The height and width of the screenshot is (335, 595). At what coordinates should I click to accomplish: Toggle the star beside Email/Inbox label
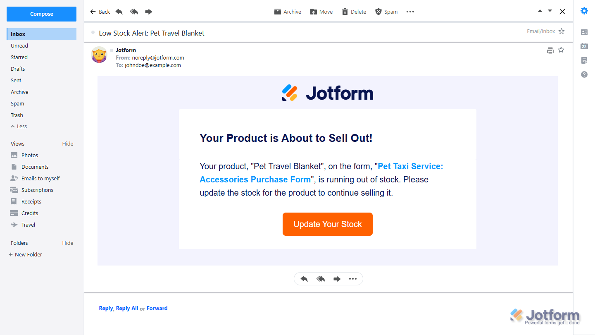562,31
